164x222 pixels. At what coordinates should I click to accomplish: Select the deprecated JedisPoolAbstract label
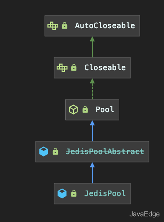tap(105, 151)
